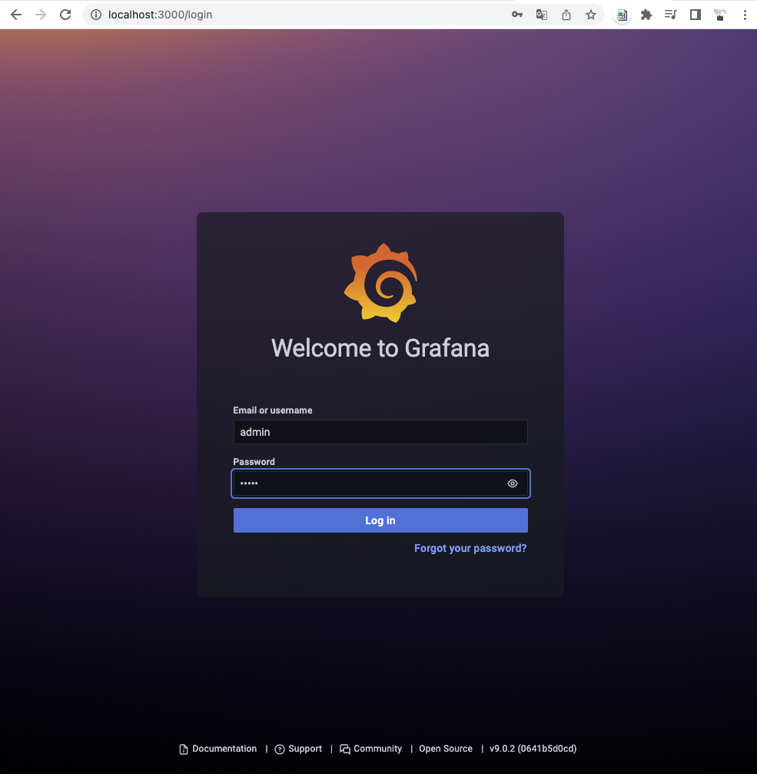Screen dimensions: 757x774
Task: Click the Email or username label
Action: click(272, 410)
